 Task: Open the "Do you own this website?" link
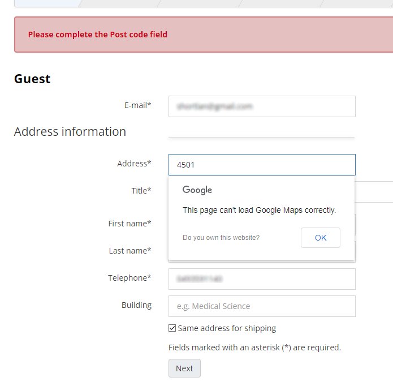pos(221,238)
